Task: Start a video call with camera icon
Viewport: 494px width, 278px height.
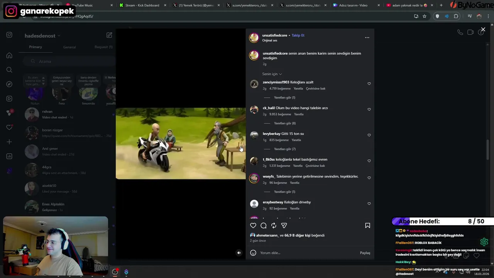Action: pos(470,32)
